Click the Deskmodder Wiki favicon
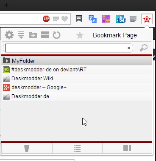Screen dimensions: 156x161 6,79
